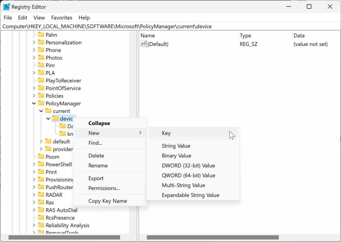Click Rename in the context menu
This screenshot has width=341, height=242.
[x=110, y=166]
